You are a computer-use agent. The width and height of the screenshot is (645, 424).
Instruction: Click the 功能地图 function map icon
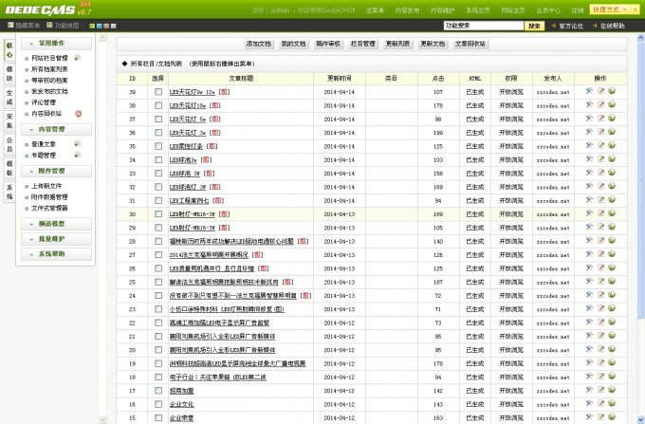coord(49,25)
